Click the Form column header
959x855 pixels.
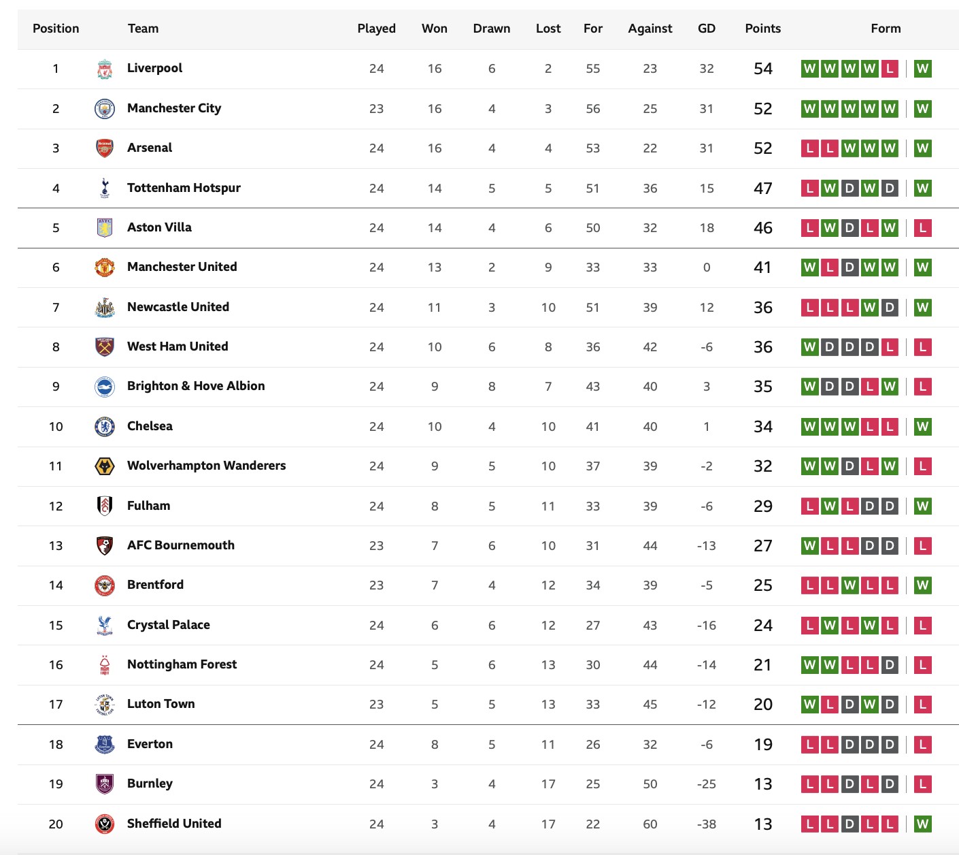point(886,29)
